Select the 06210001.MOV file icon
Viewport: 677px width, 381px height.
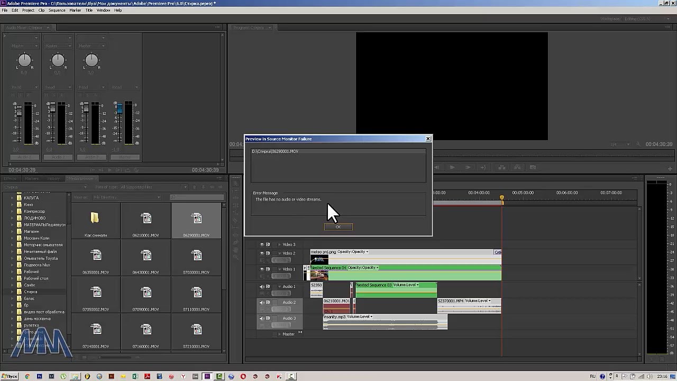(146, 219)
